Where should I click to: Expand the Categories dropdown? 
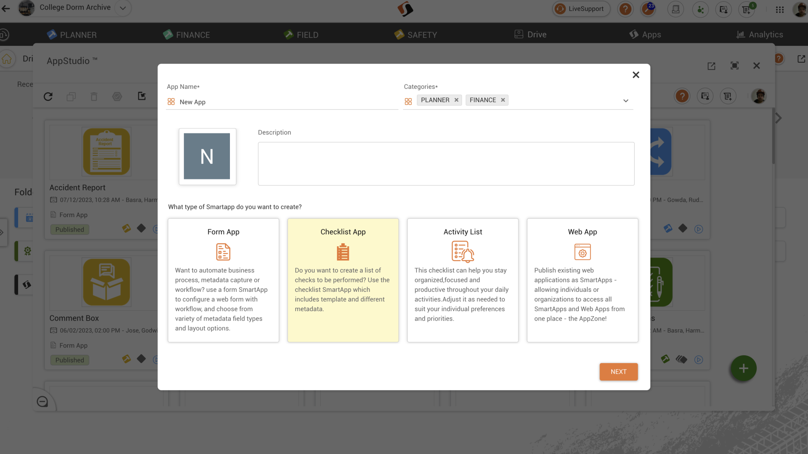(626, 101)
